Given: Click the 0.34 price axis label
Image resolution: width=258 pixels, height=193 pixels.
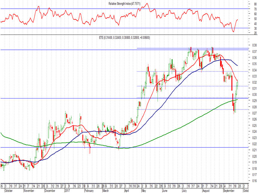Looking at the screenshot, I should click(254, 70).
